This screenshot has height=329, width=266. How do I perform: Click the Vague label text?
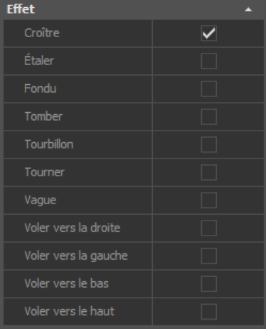pos(41,200)
